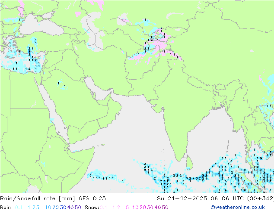Image resolution: width=274 pixels, height=211 pixels.
Task: Pick the Rain legend value 0.1
Action: 19,208
